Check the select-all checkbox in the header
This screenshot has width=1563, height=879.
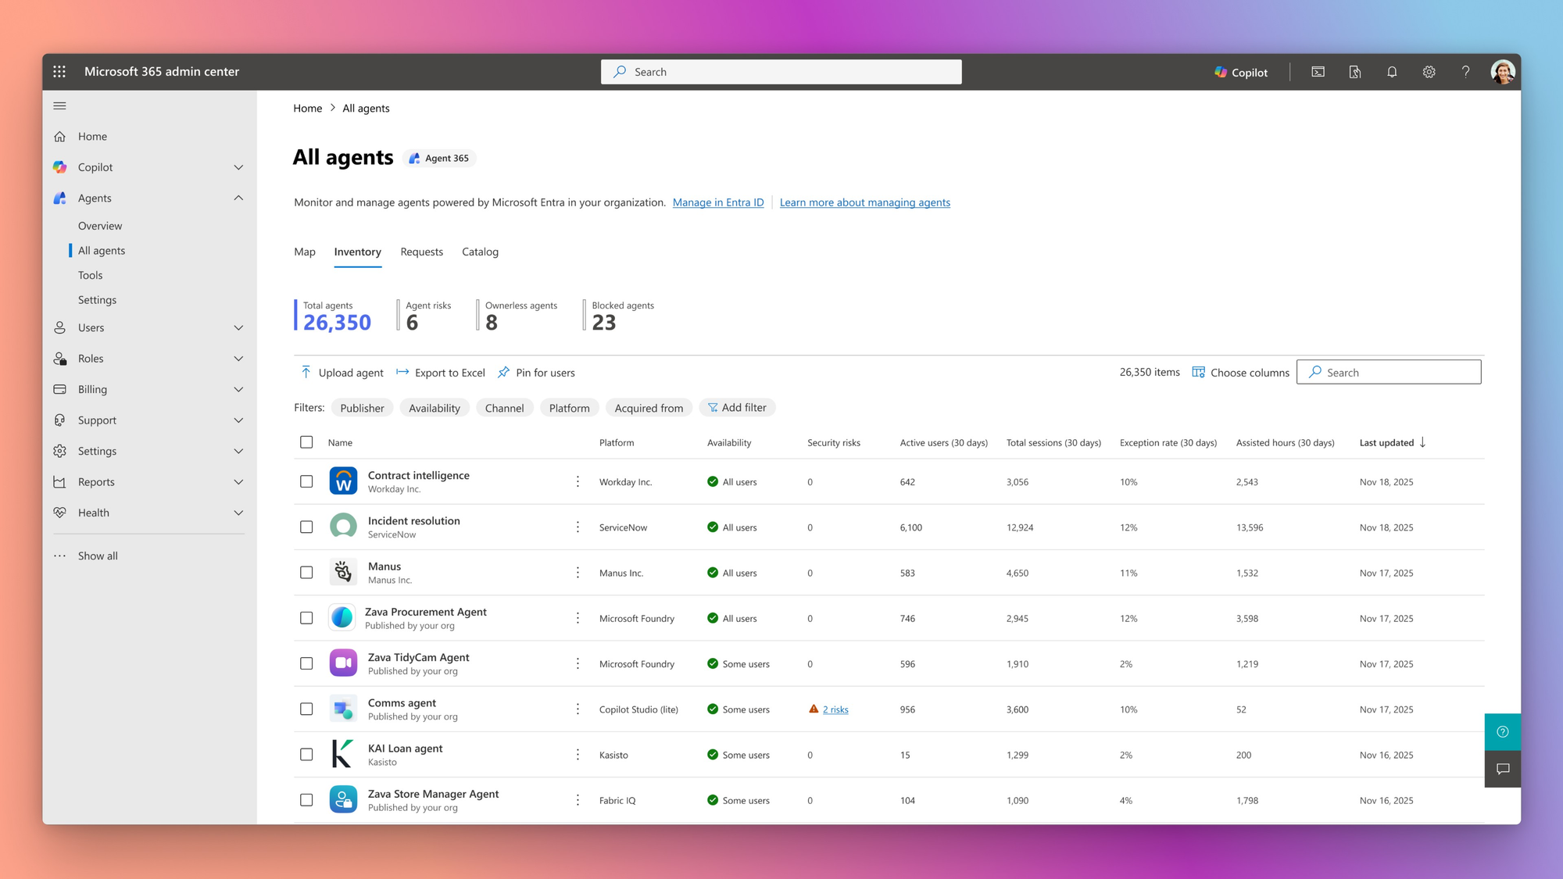pos(306,441)
